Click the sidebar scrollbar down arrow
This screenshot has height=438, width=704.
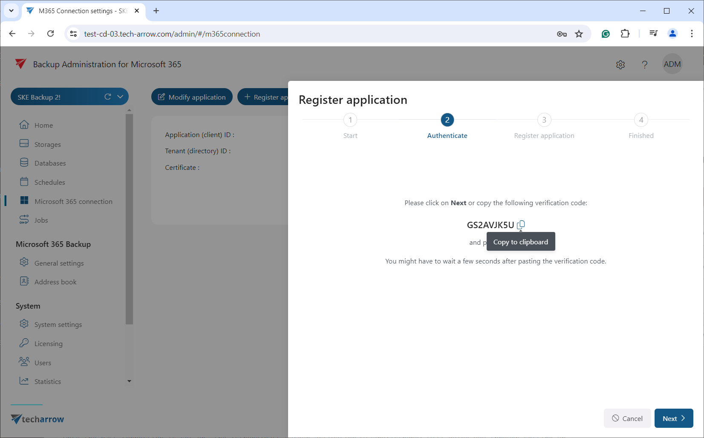(129, 381)
